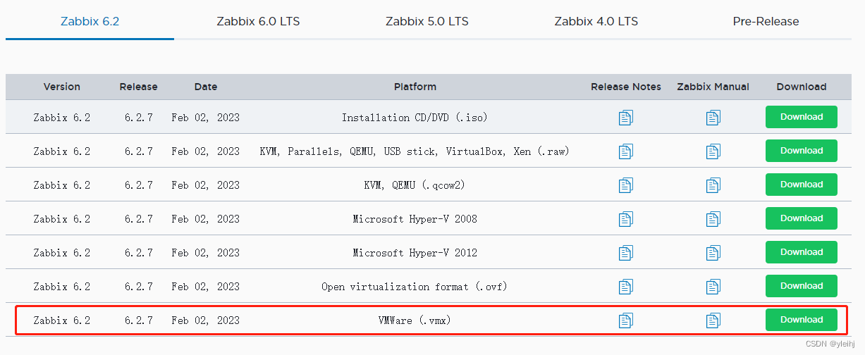The image size is (865, 355).
Task: Open Zabbix Manual icon for Microsoft Hyper-V 2008
Action: 713,219
